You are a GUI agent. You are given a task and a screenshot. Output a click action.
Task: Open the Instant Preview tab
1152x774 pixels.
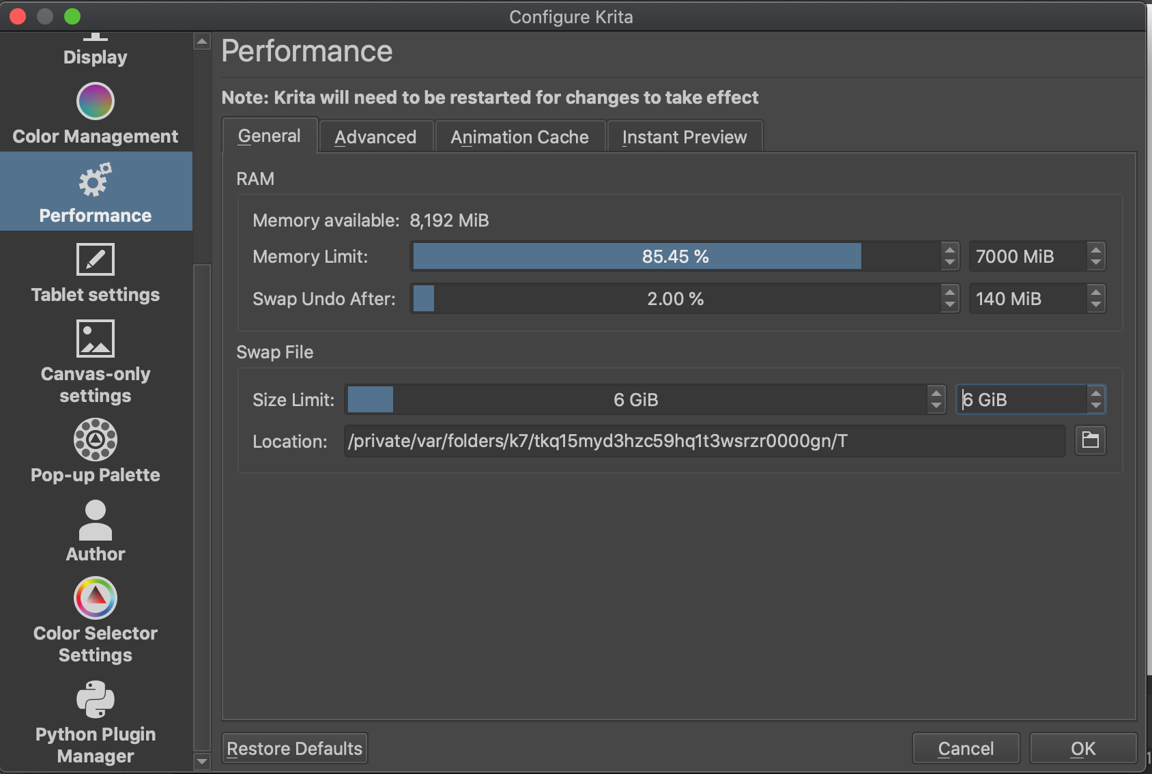pos(684,137)
